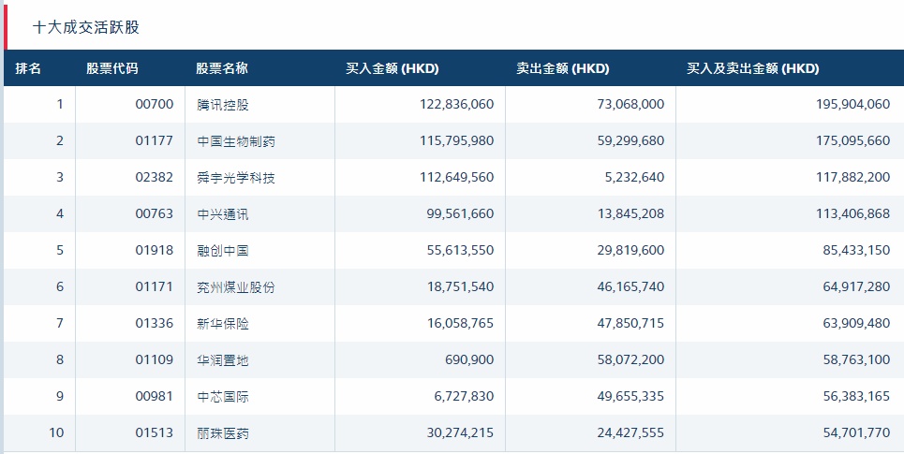Click sell amount 13,845,208
This screenshot has height=454, width=904.
(630, 213)
